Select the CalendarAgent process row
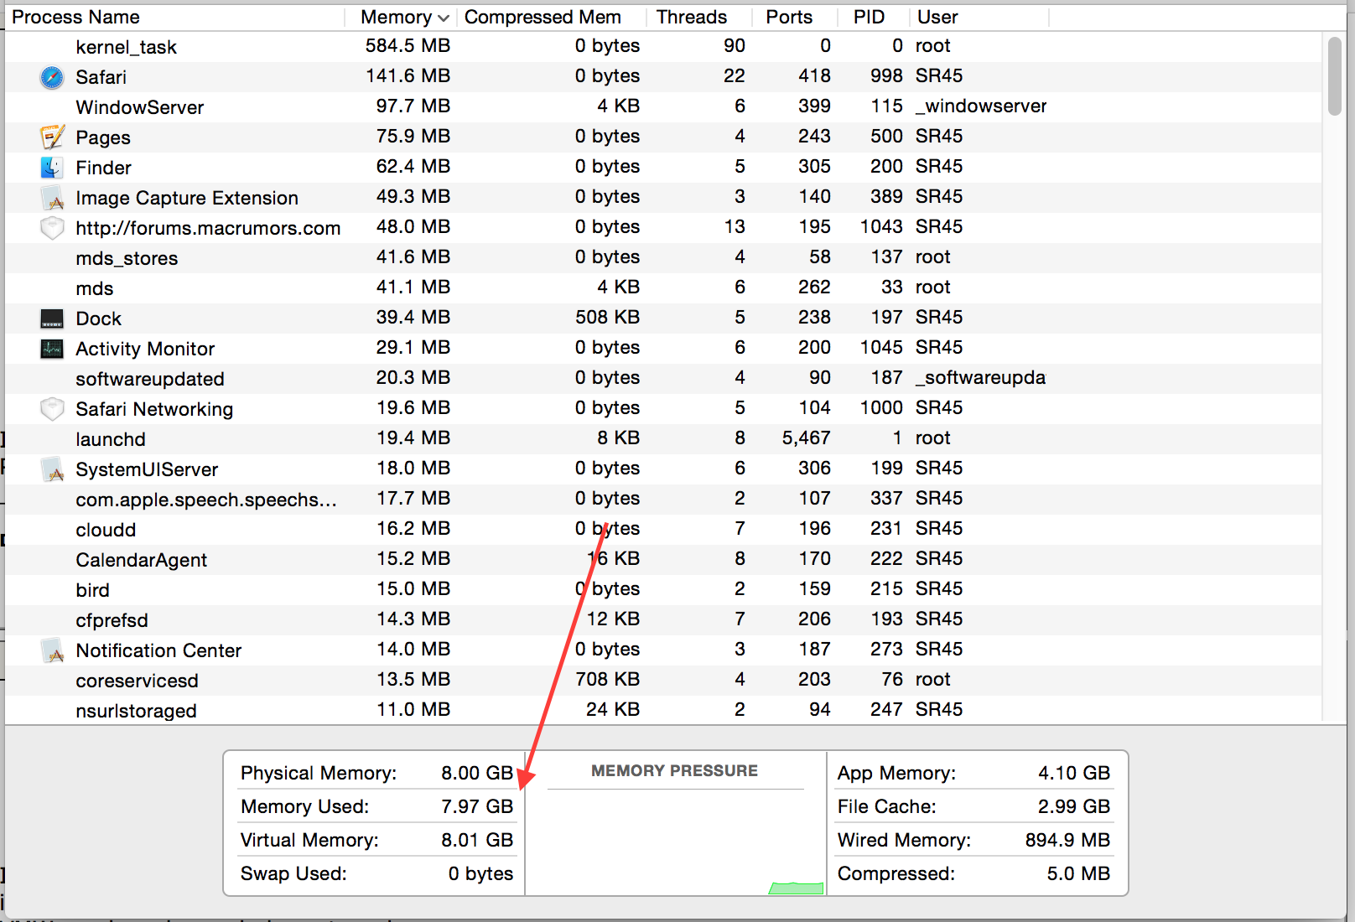Screen dimensions: 1355x922 point(663,560)
